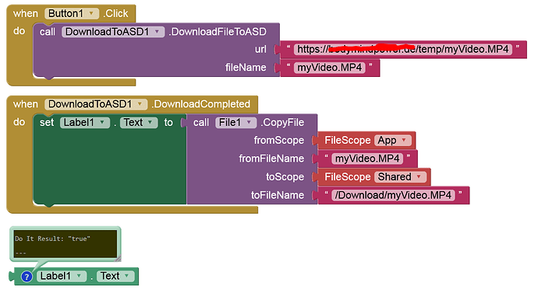Click the url text field with myVideo.MP4 link
This screenshot has height=293, width=538.
point(403,49)
